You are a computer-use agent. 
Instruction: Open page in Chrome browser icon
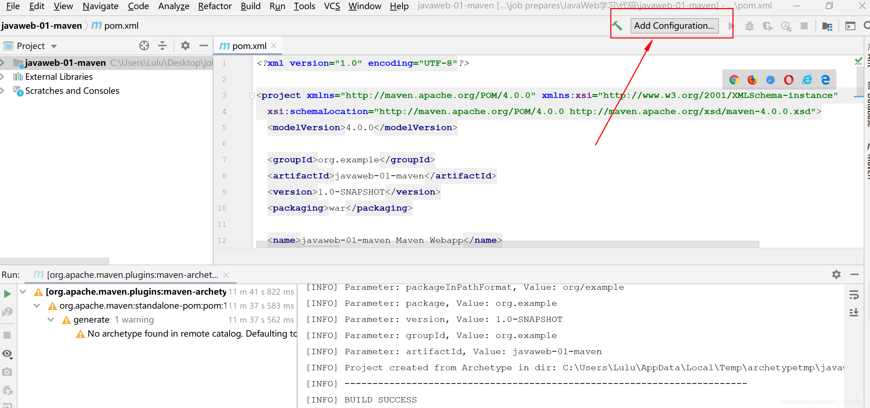click(734, 80)
